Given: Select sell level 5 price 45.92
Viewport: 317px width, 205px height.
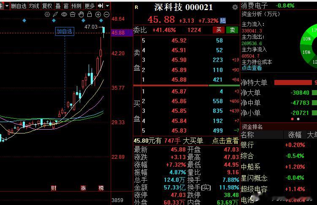Looking at the screenshot, I should coord(179,40).
